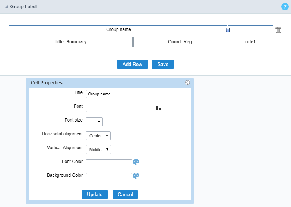Click the Save button
This screenshot has height=207, width=291.
click(163, 64)
